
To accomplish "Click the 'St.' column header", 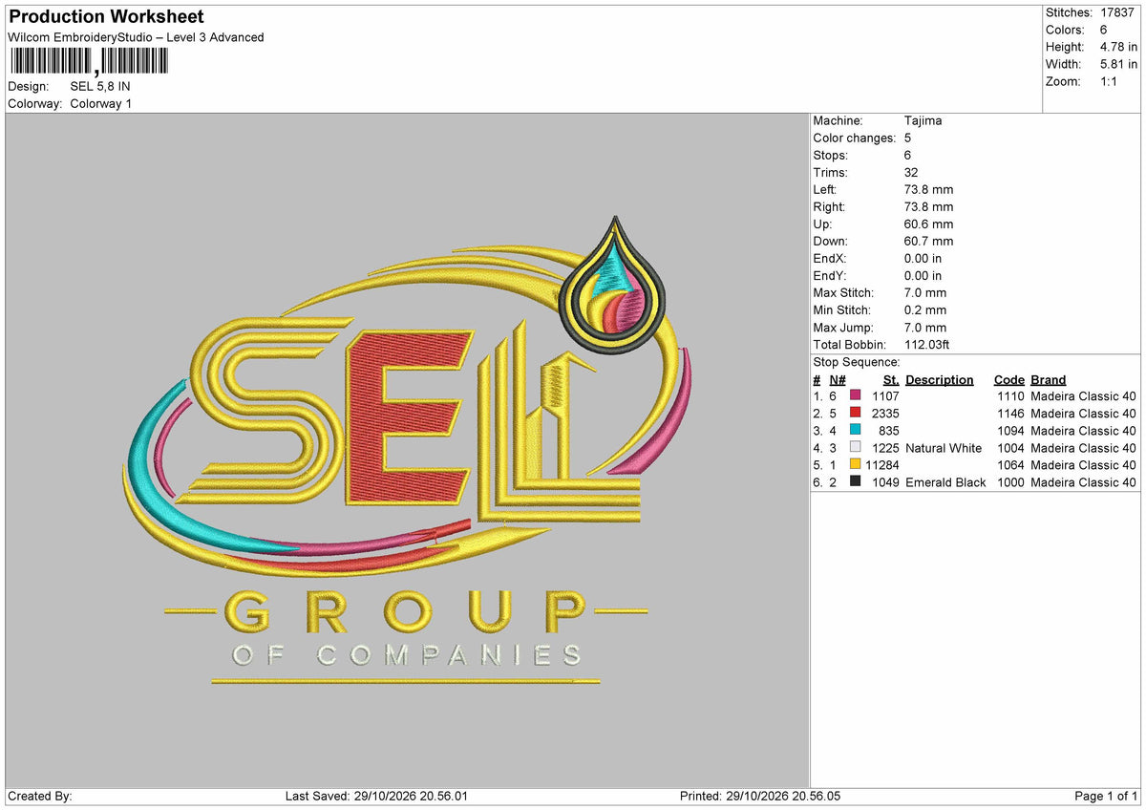I will click(891, 380).
